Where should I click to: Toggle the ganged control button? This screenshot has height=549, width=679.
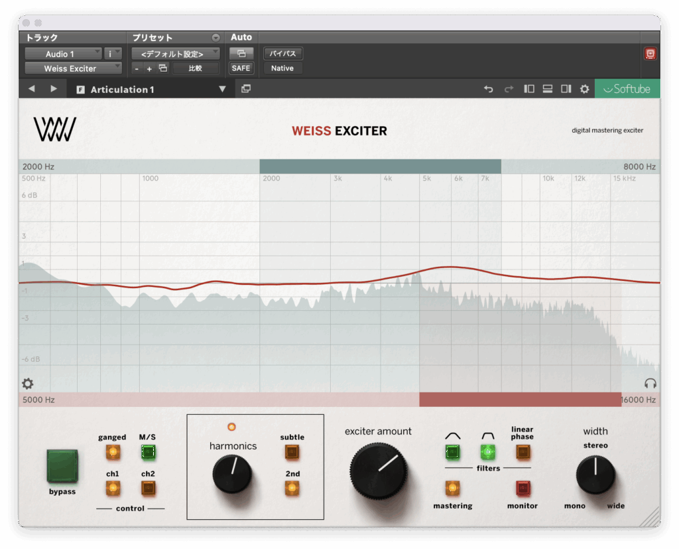point(113,452)
